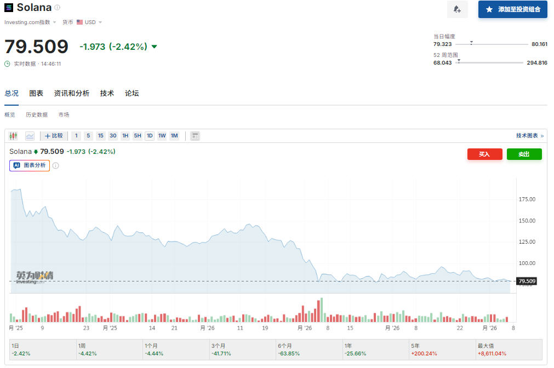This screenshot has width=554, height=368.
Task: Select the 5H chart interval
Action: (x=137, y=136)
